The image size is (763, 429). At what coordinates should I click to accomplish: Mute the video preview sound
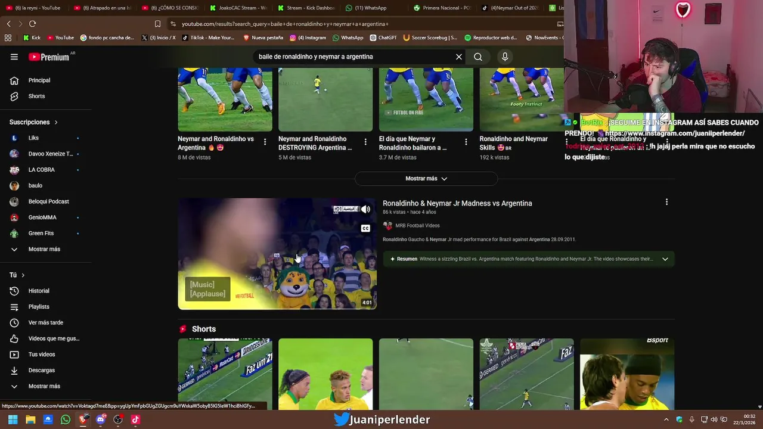[365, 209]
